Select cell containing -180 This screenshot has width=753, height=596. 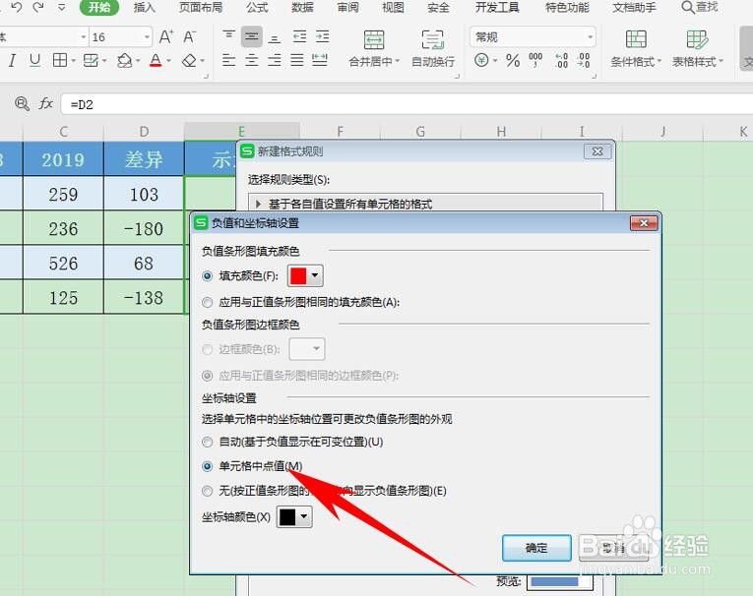coord(144,228)
